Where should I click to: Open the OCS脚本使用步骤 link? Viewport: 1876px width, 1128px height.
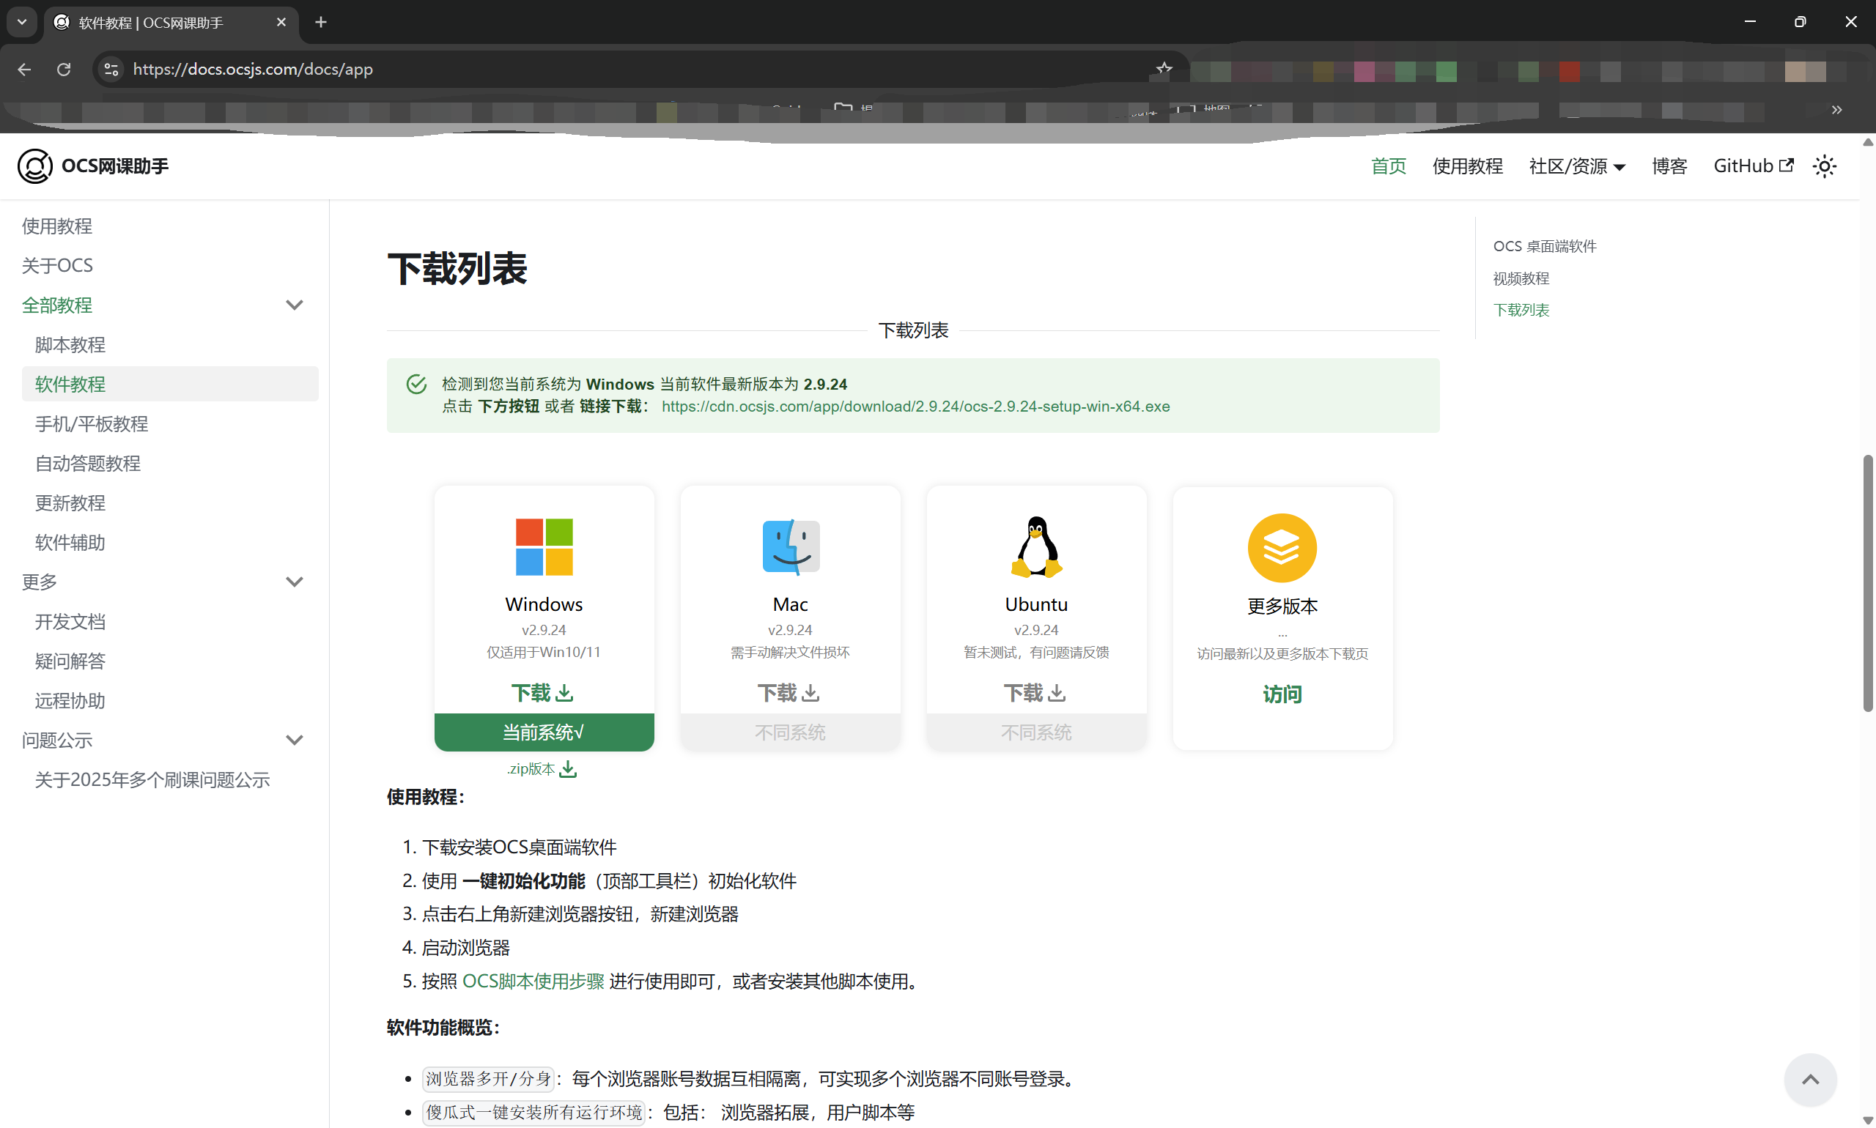533,982
